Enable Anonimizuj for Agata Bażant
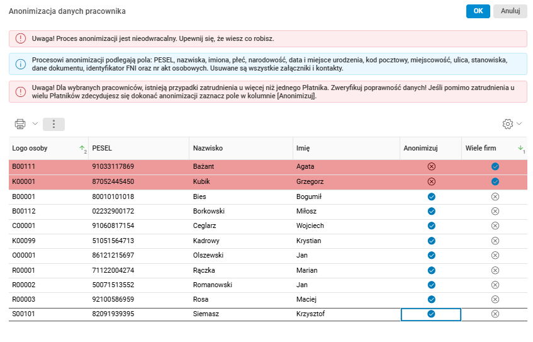This screenshot has height=342, width=533. [431, 166]
